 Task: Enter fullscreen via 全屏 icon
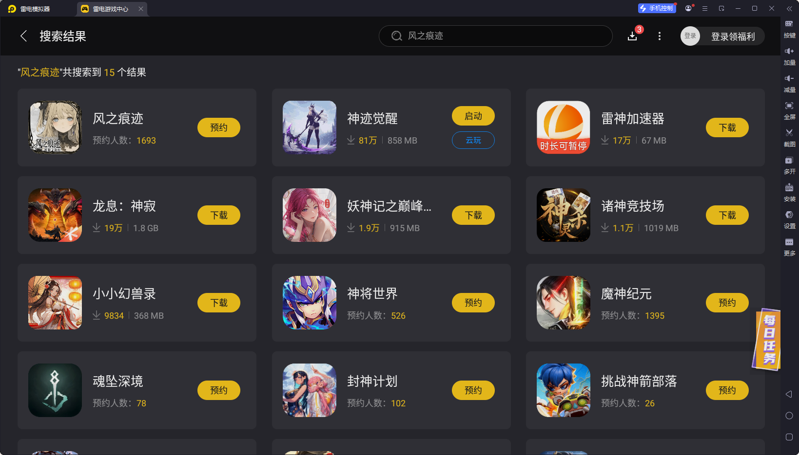click(x=789, y=111)
